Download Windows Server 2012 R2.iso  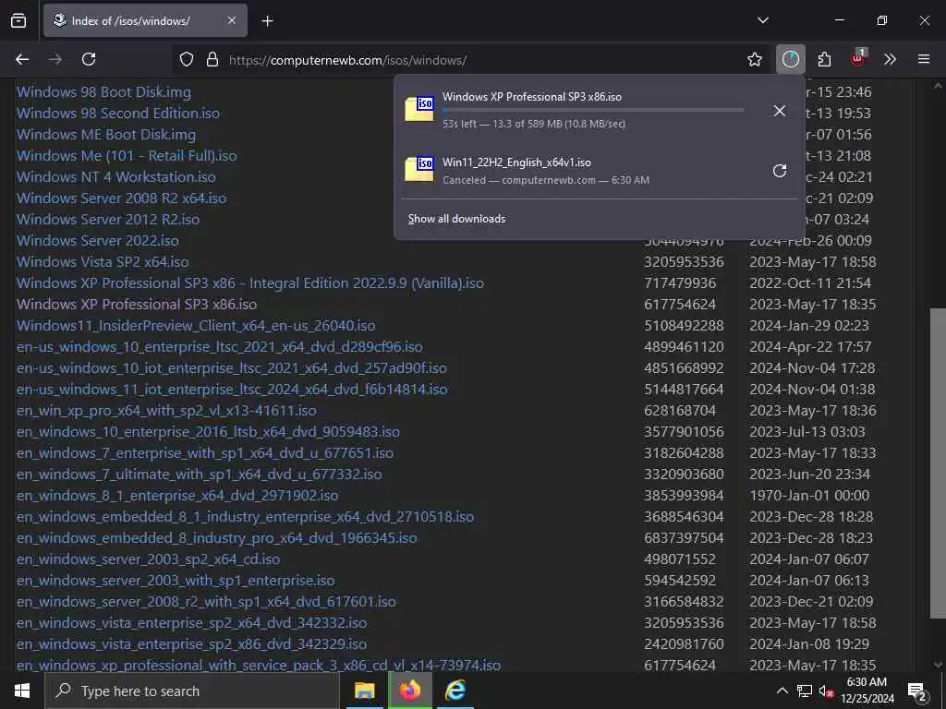(x=108, y=220)
